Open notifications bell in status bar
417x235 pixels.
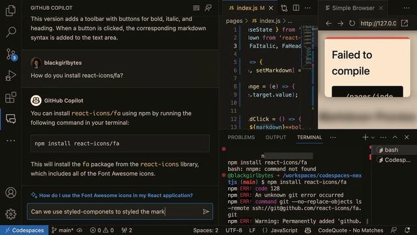click(407, 230)
